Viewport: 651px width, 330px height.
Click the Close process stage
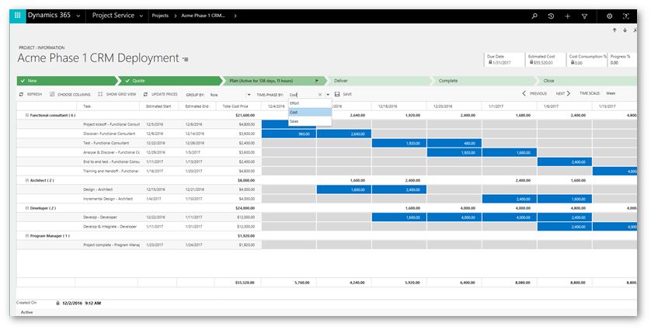tap(587, 81)
